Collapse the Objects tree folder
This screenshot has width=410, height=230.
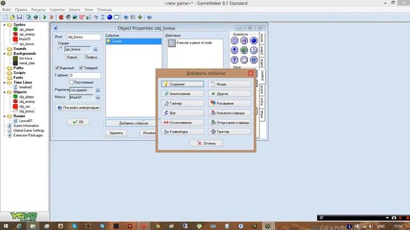[4, 92]
